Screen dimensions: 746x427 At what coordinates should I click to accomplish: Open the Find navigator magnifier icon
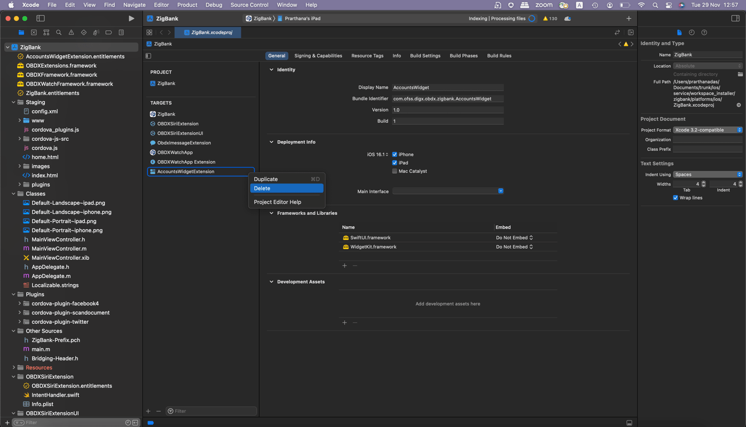(59, 32)
